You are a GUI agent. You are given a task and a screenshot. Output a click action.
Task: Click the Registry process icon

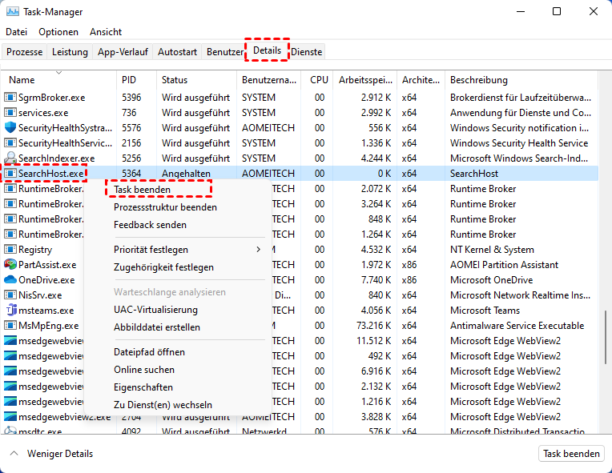pyautogui.click(x=10, y=250)
